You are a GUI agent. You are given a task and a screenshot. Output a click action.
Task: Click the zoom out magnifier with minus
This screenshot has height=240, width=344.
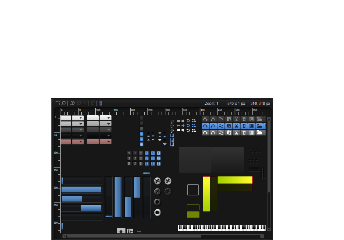click(79, 103)
